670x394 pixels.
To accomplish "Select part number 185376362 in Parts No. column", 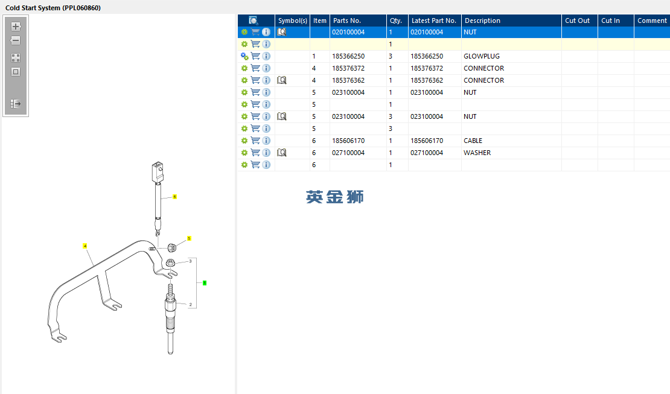I will 348,80.
